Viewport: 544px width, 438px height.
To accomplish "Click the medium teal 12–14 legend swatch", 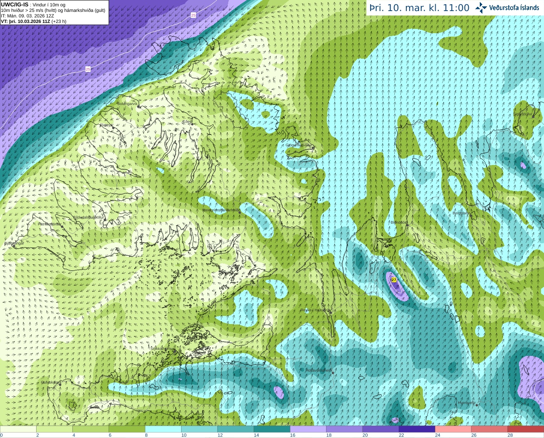I will tap(236, 429).
